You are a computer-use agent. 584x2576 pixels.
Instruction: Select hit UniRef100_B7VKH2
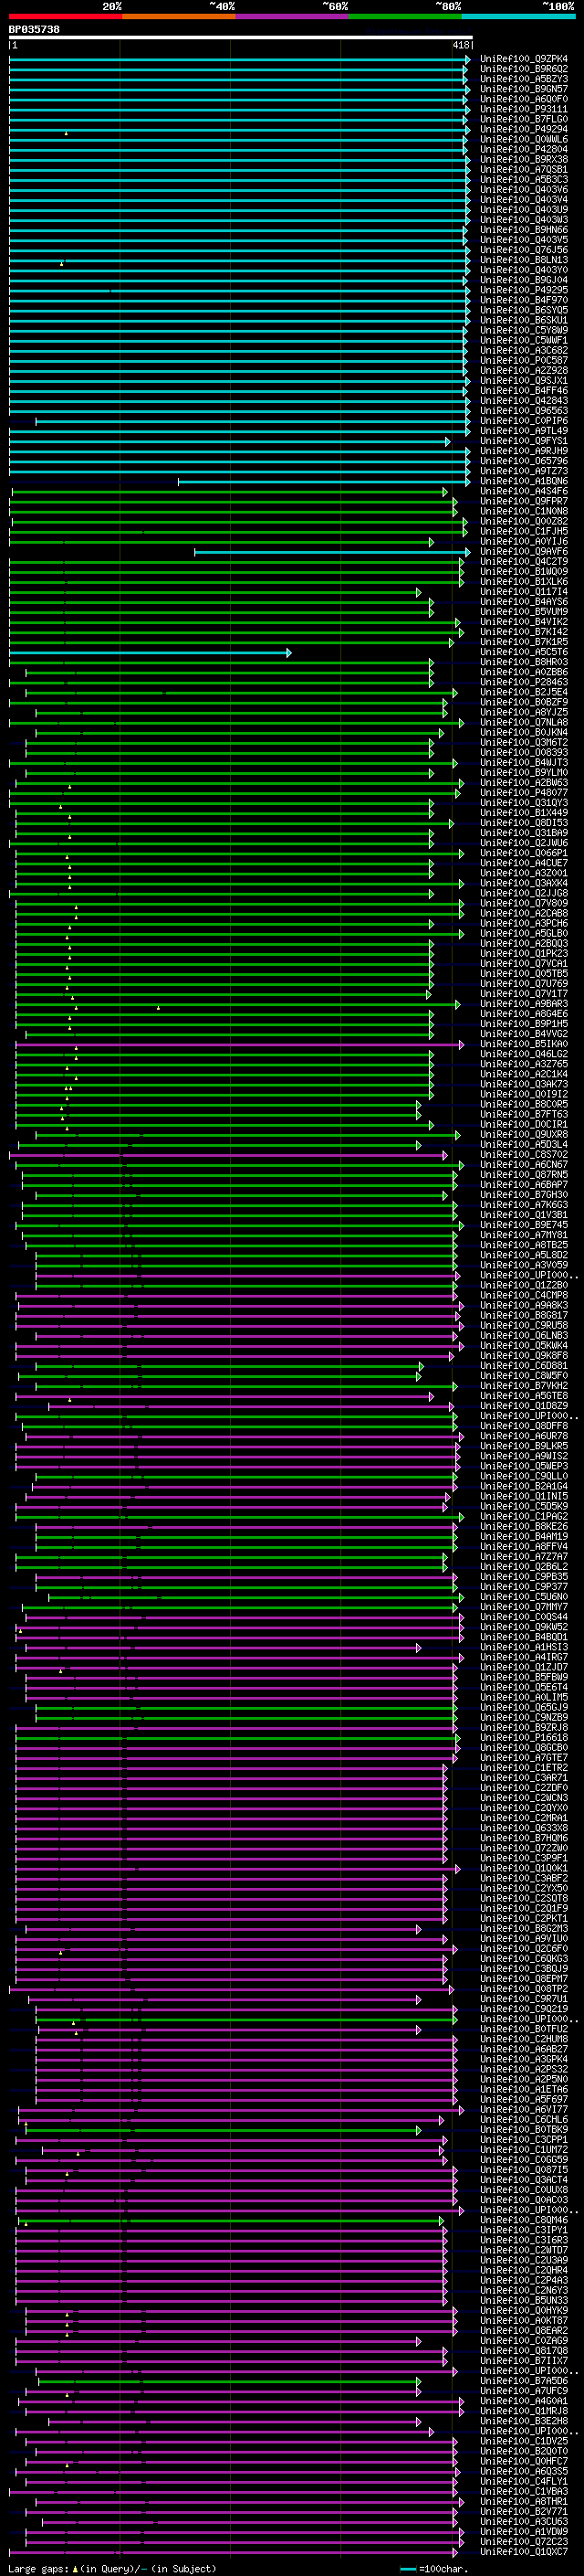tap(524, 1386)
